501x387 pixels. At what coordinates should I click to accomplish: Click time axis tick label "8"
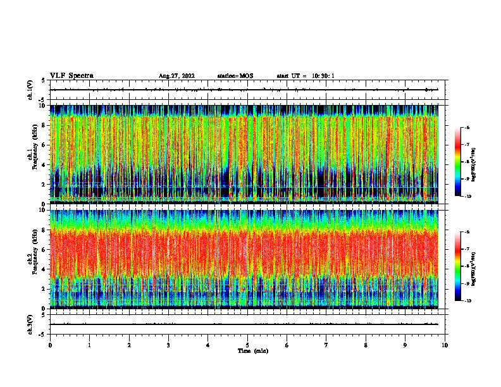point(366,345)
